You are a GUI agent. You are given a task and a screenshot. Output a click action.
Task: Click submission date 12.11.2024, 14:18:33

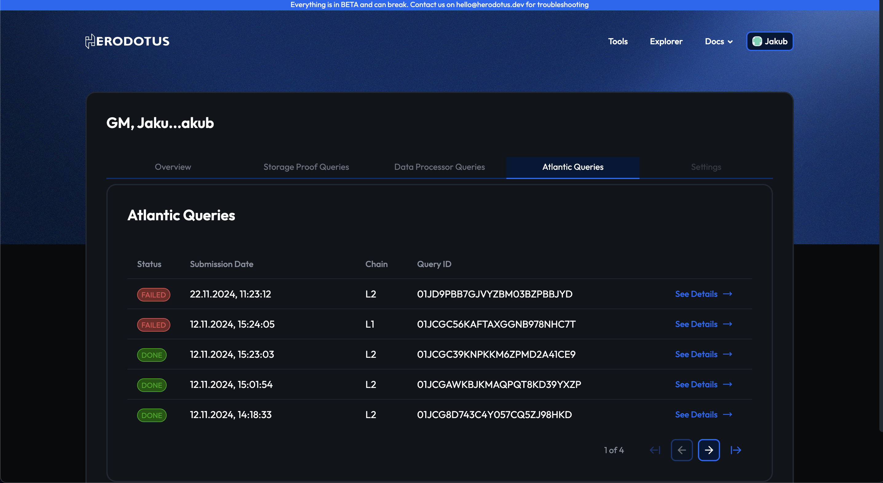click(231, 415)
